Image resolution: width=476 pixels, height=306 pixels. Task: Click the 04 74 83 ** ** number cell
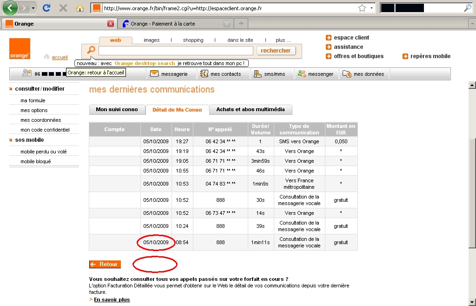220,184
